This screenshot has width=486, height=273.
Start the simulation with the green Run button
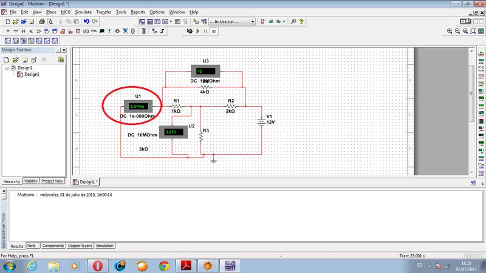point(197,30)
